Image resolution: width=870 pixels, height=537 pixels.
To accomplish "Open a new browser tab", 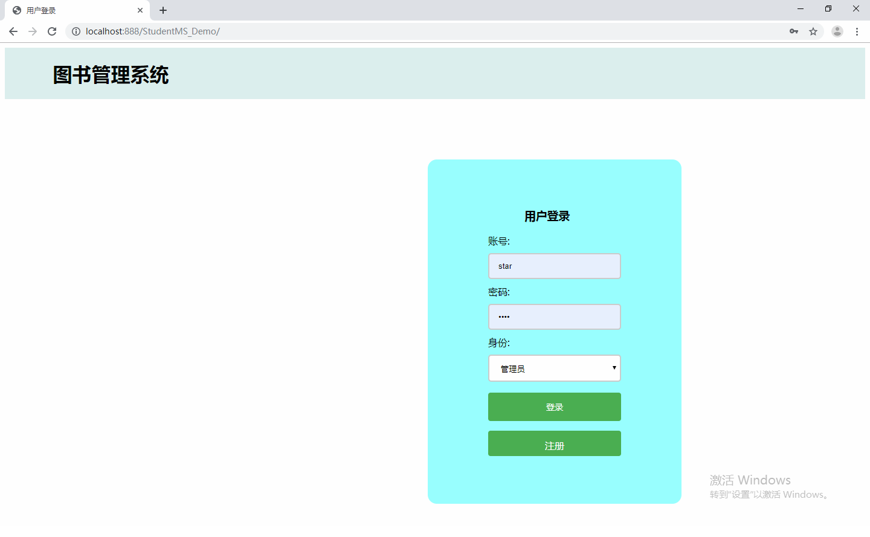I will click(163, 10).
